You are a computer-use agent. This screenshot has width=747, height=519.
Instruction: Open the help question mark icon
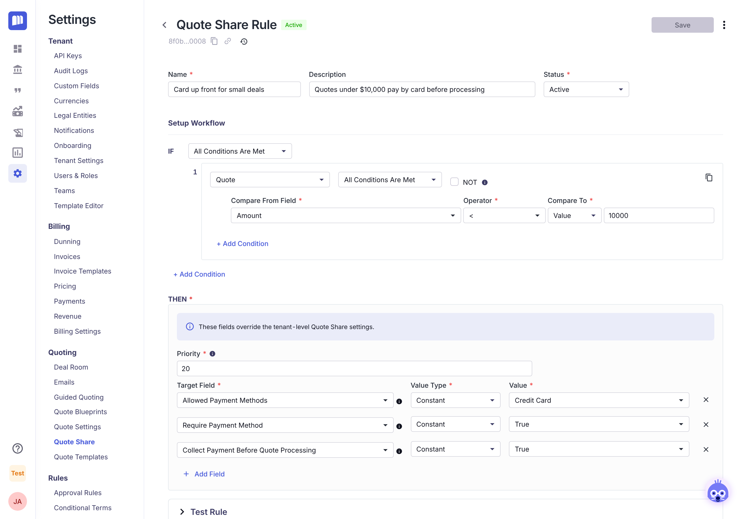coord(18,448)
